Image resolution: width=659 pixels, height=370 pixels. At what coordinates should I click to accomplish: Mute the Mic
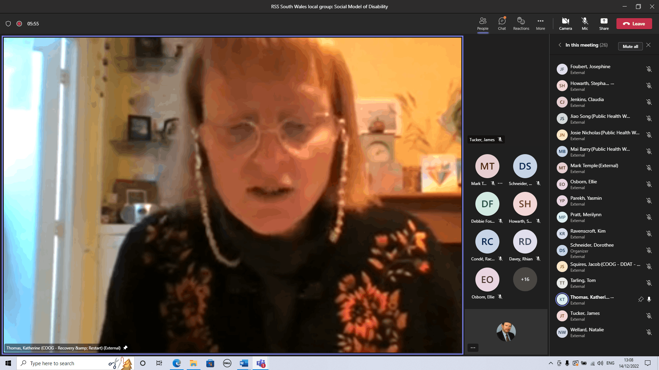click(584, 24)
